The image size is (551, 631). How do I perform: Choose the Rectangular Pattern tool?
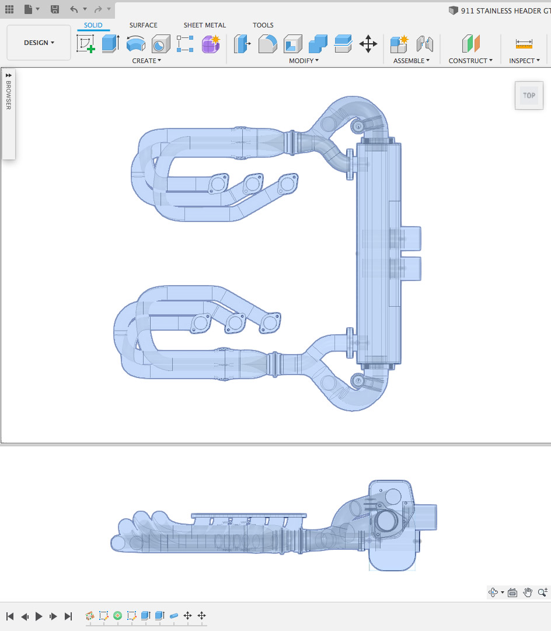click(185, 43)
